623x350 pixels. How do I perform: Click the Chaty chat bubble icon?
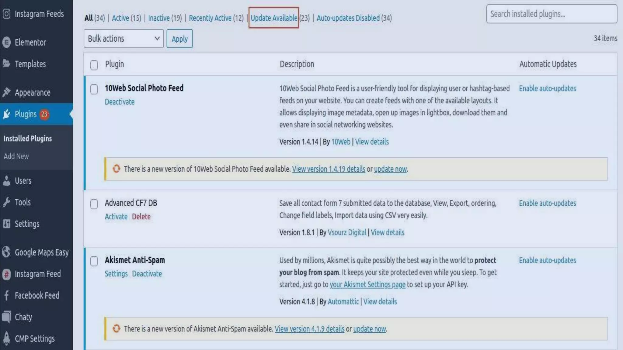[6, 317]
